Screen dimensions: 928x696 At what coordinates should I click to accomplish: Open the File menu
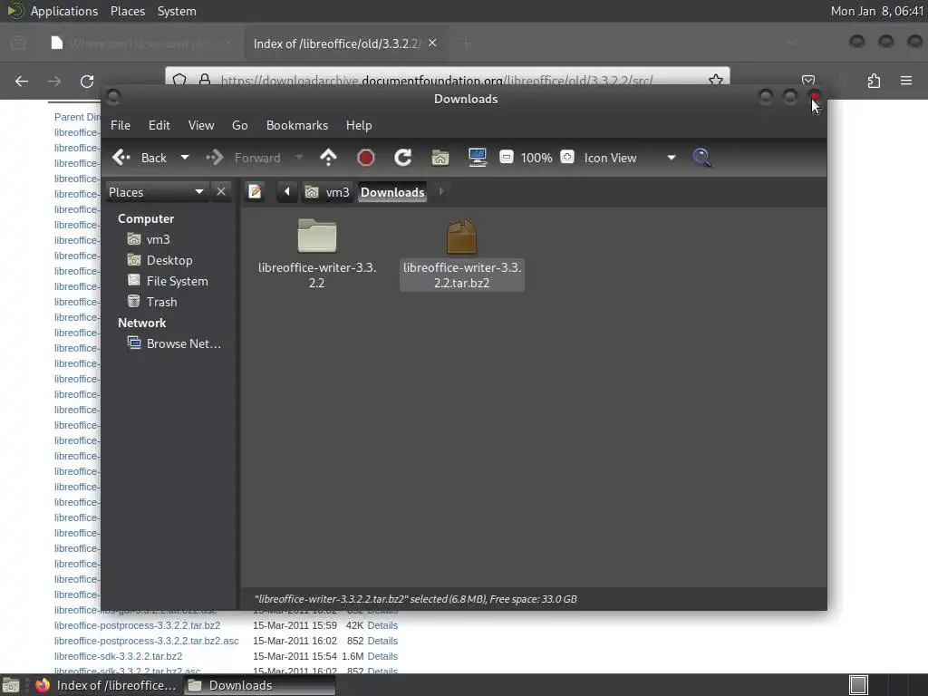click(x=121, y=125)
